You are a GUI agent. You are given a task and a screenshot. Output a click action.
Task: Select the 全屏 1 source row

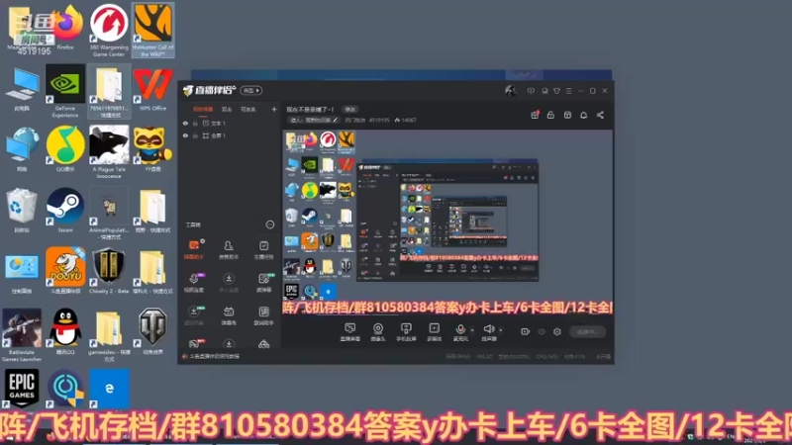coord(230,135)
